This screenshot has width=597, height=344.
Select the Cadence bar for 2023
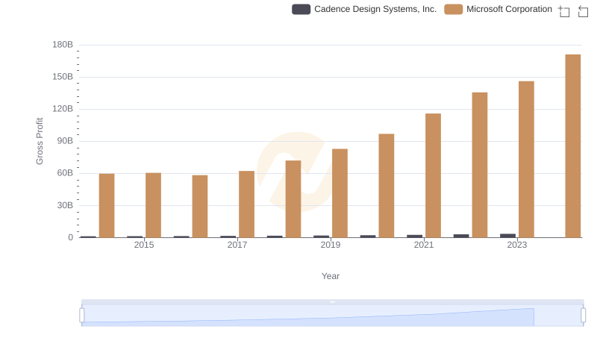pyautogui.click(x=507, y=236)
